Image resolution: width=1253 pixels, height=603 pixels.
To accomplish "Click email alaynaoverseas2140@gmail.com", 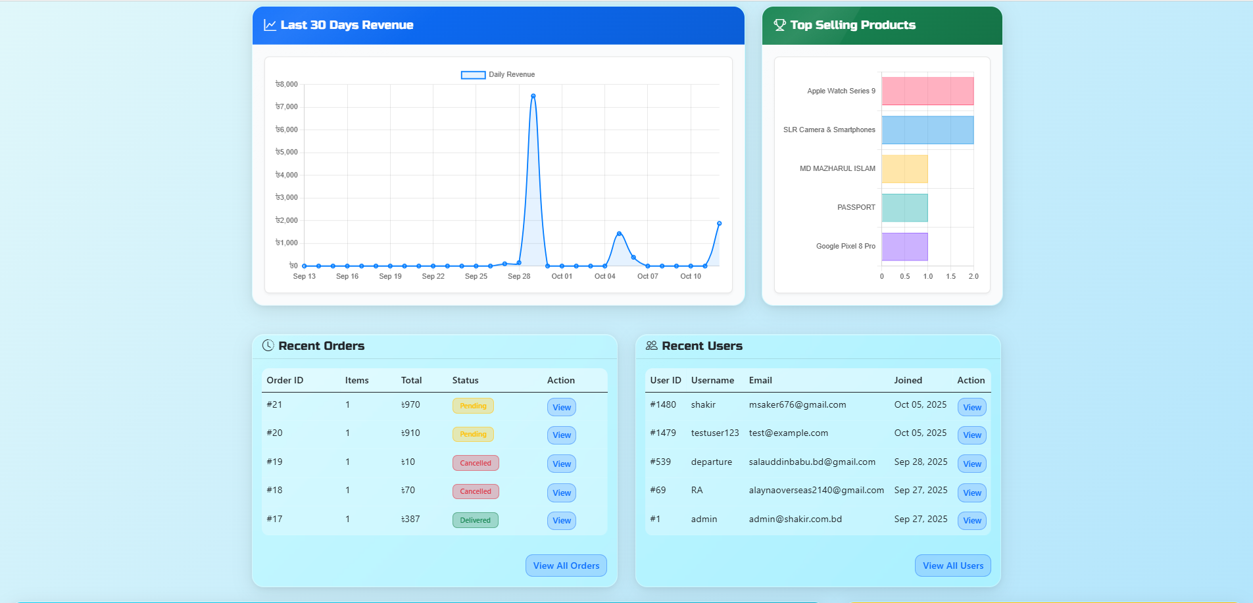I will (x=816, y=490).
